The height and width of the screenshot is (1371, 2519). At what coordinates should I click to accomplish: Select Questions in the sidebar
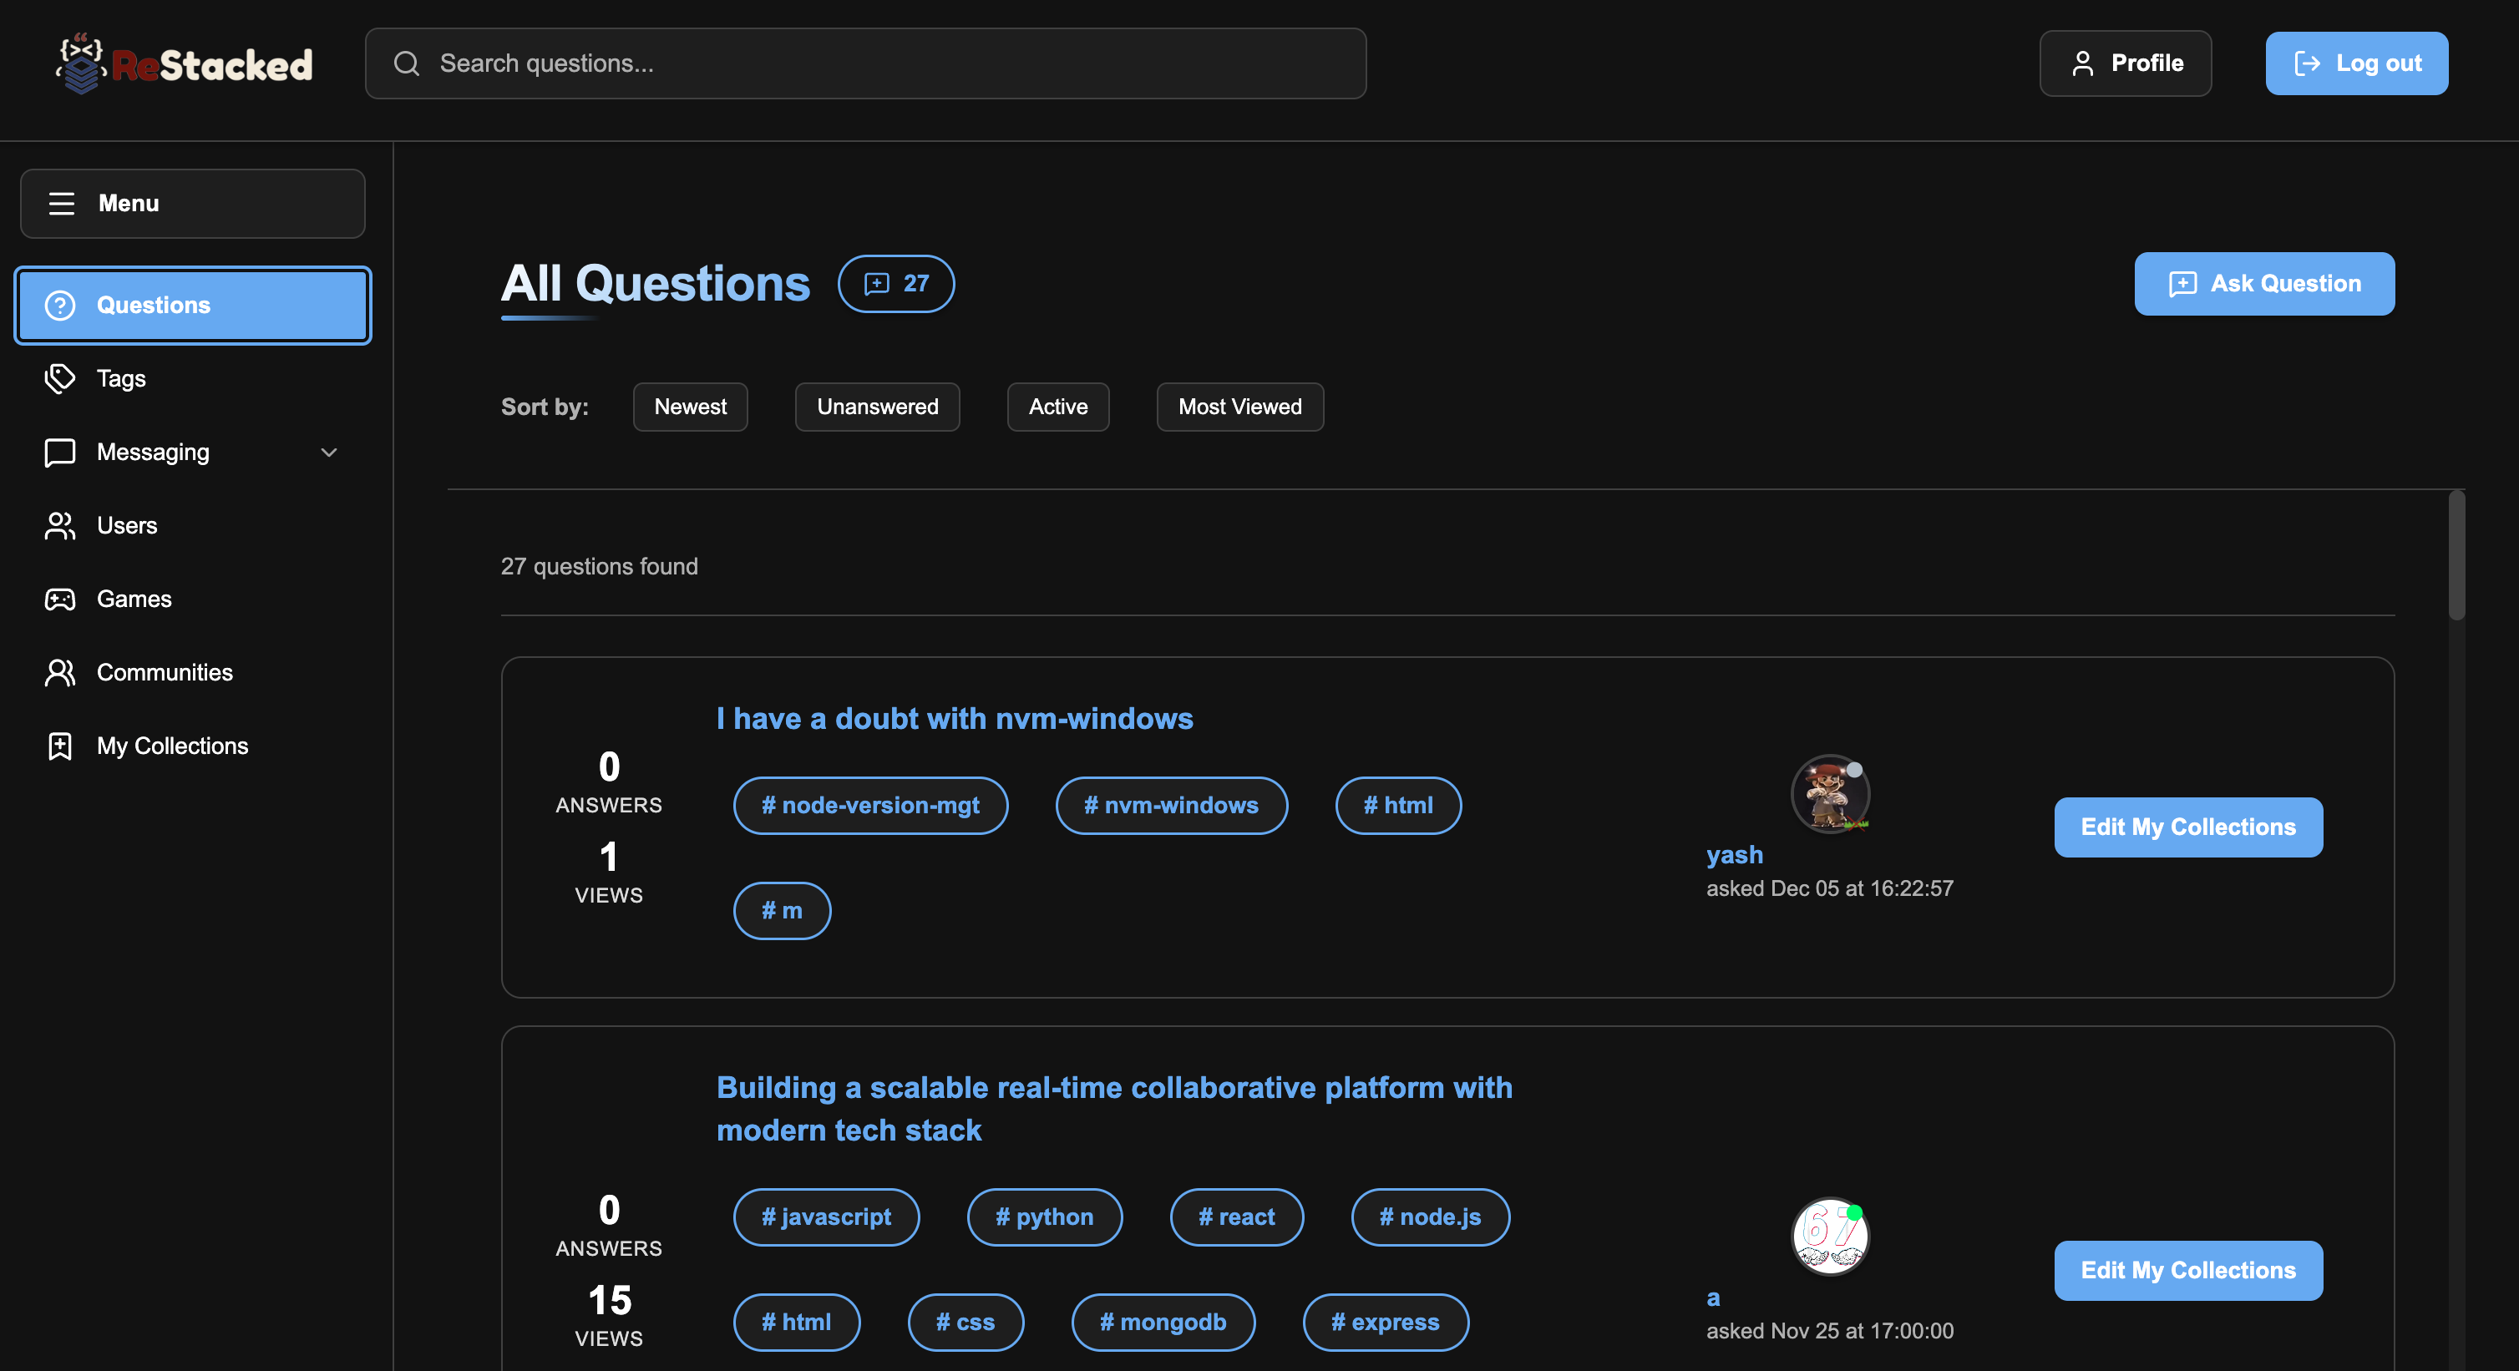coord(193,305)
